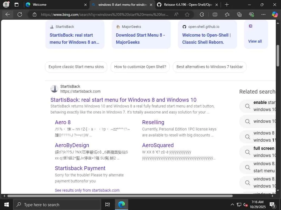Open the tab actions menu icon

point(16,5)
